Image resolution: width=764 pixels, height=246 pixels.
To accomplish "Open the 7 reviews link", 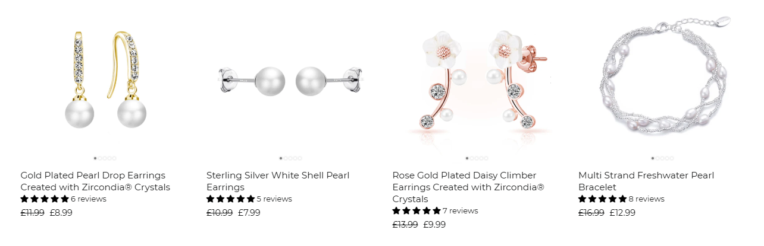I will coord(461,211).
